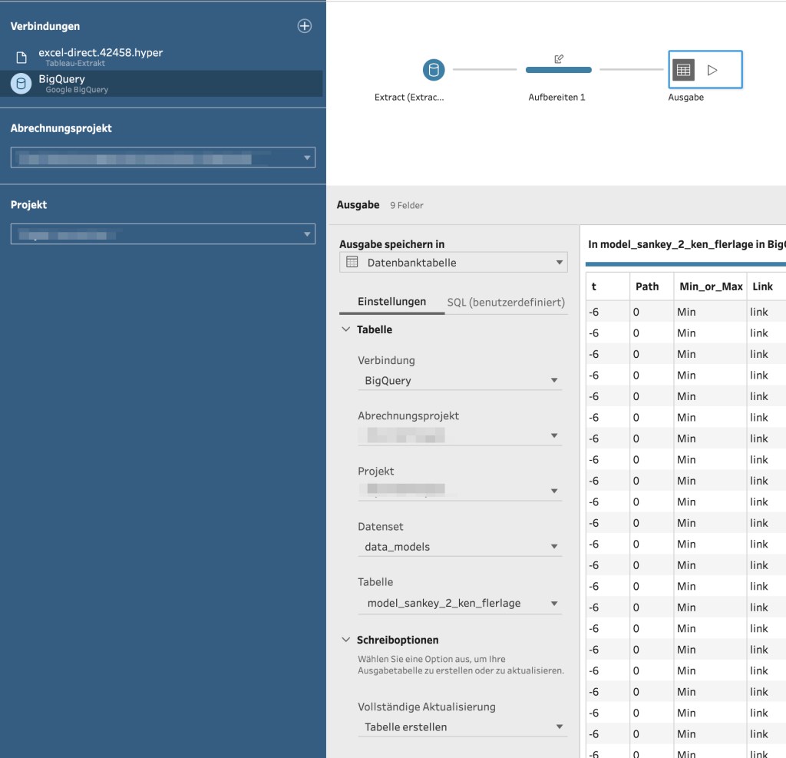Viewport: 786px width, 758px height.
Task: Collapse the Tabelle section
Action: pyautogui.click(x=346, y=329)
